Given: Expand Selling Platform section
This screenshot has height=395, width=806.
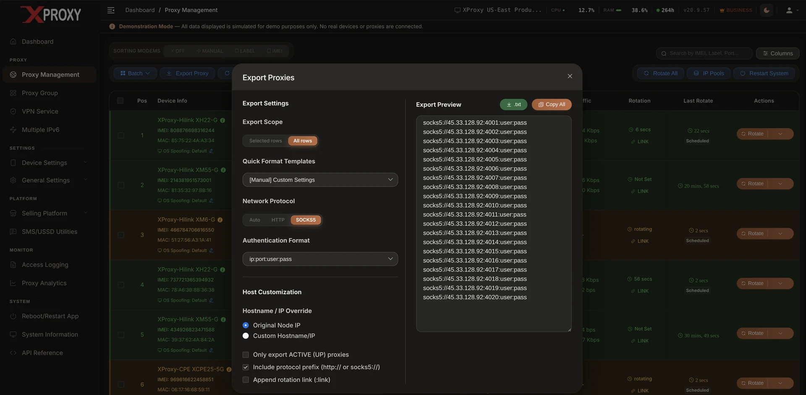Looking at the screenshot, I should [x=50, y=213].
